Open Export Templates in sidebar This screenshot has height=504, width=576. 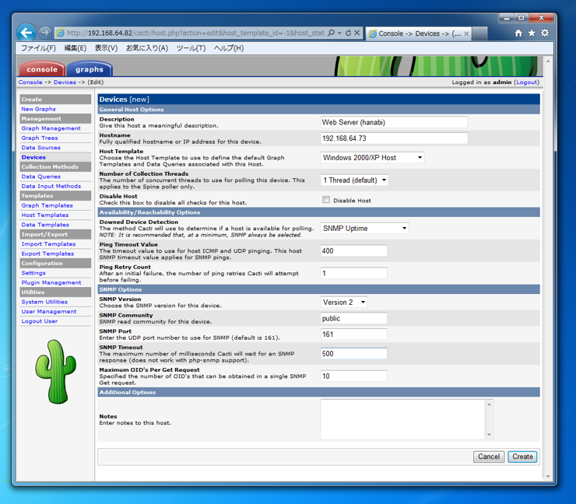(47, 254)
